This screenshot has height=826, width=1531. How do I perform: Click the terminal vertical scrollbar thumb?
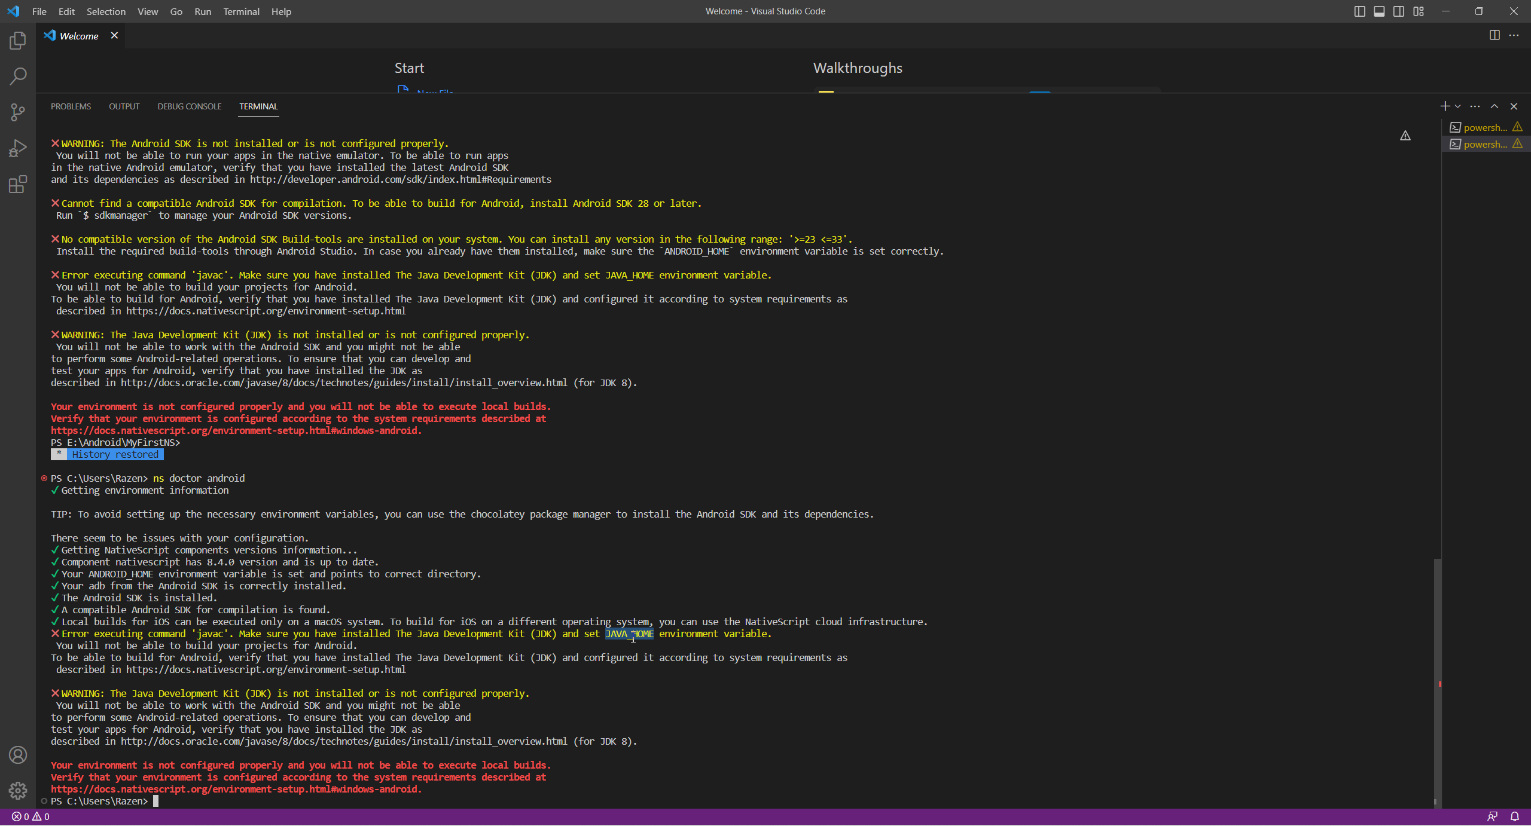point(1437,681)
